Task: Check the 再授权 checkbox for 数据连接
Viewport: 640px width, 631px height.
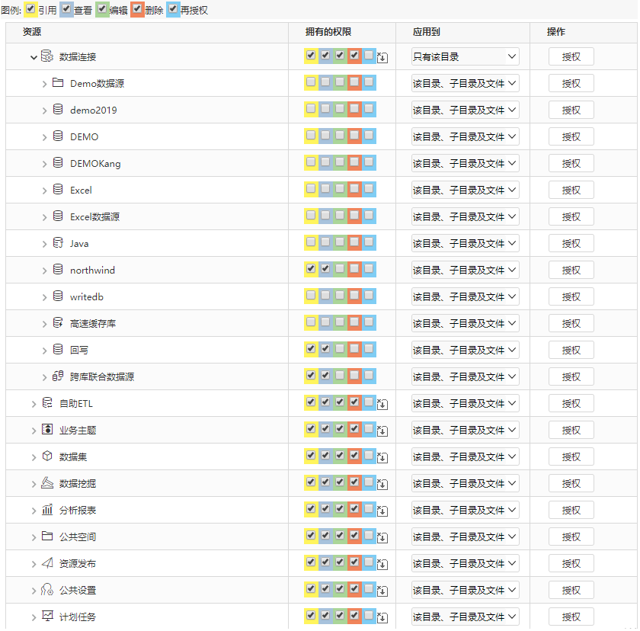Action: (x=369, y=55)
